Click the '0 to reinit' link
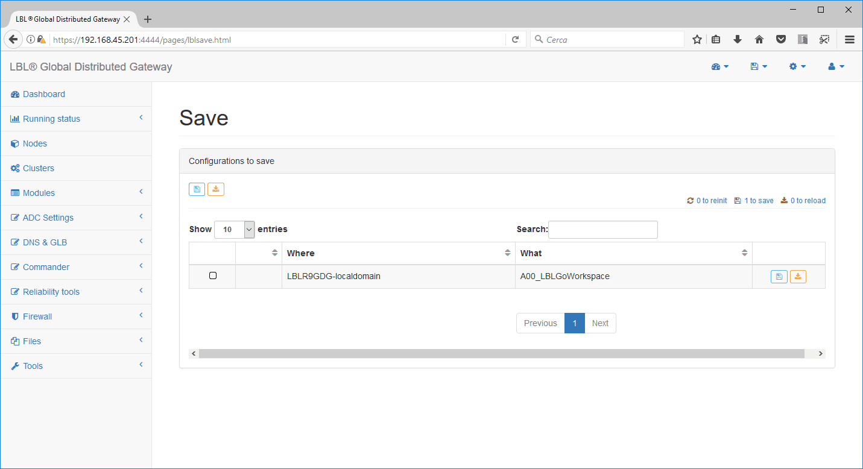This screenshot has height=469, width=863. click(x=707, y=201)
